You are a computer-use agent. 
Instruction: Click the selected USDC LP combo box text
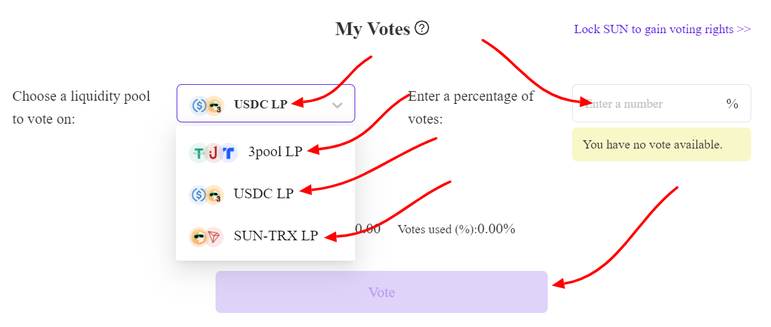coord(261,104)
